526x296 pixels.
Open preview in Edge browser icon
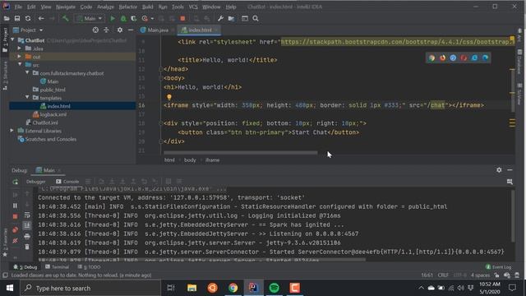pyautogui.click(x=485, y=58)
